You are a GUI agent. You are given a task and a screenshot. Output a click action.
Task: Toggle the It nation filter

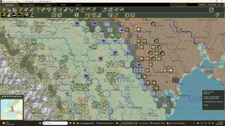[18, 96]
